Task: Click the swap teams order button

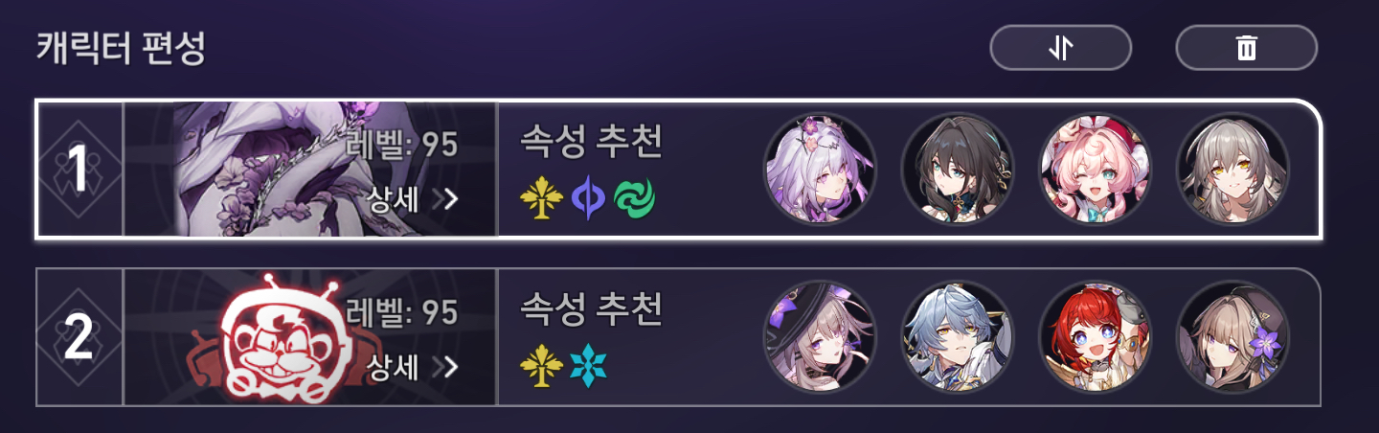Action: point(1061,47)
